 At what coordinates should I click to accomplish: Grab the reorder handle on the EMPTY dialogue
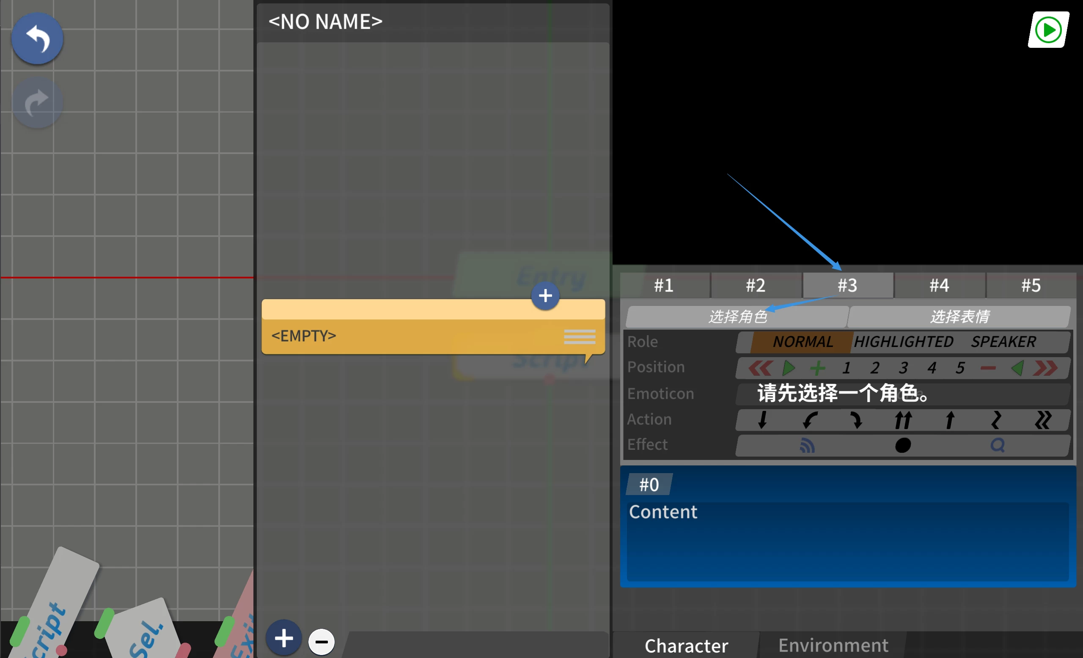pyautogui.click(x=579, y=337)
